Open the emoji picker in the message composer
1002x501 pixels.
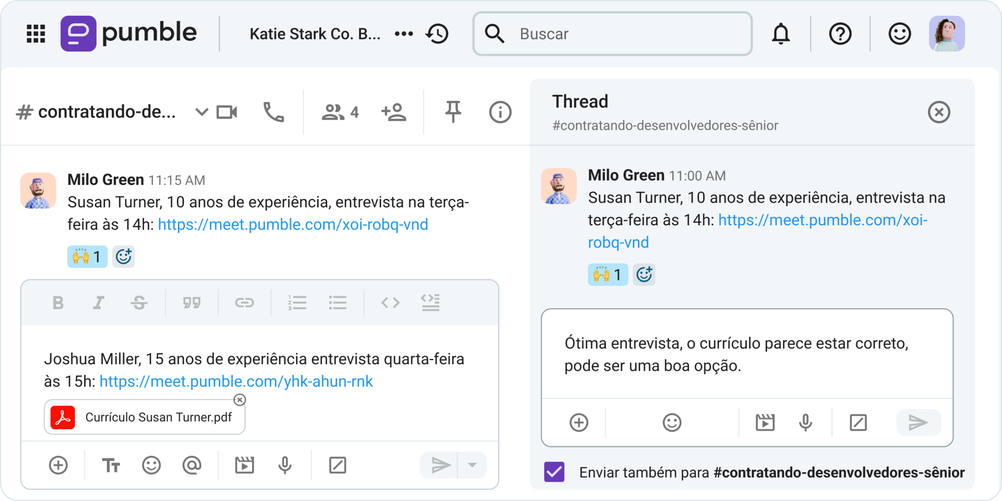pos(152,465)
